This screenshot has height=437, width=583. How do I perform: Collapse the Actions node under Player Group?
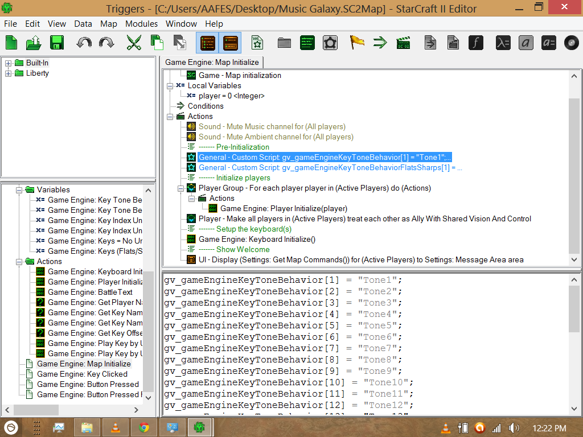point(191,199)
